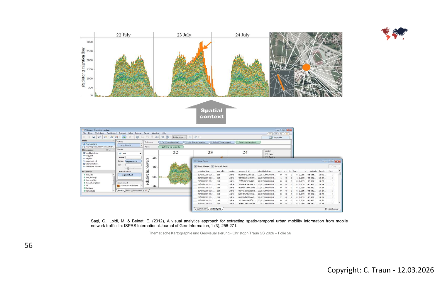Image resolution: width=440 pixels, height=293 pixels.
Task: Expand the Color shelf dropdown arrow
Action: [123, 161]
